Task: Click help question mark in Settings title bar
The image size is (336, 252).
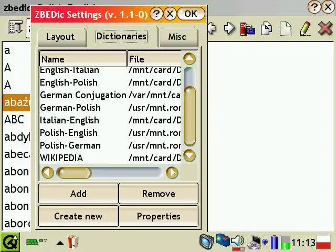Action: coord(156,14)
